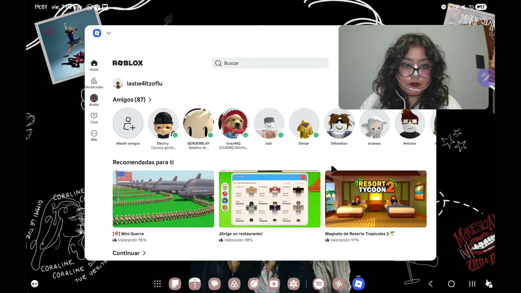Click the game controller icon at bottom left

click(35, 284)
